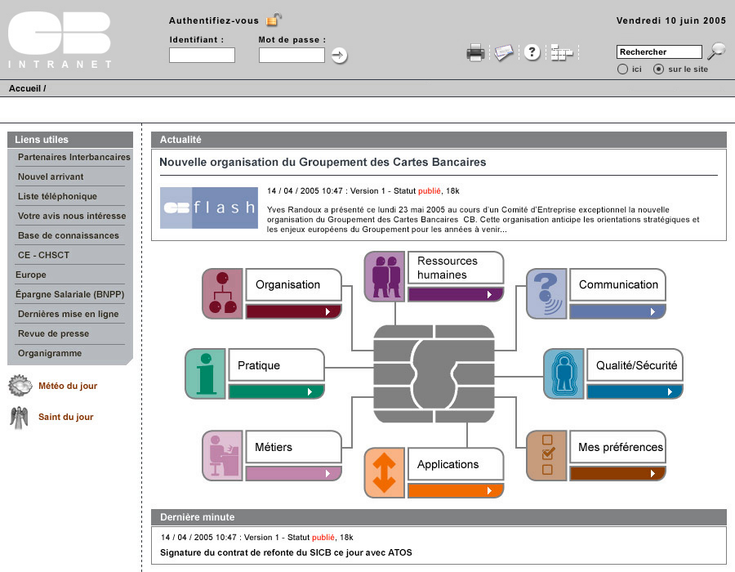Screen dimensions: 735x572
Task: Open Épargne Salariale (BNPP) item
Action: point(69,294)
